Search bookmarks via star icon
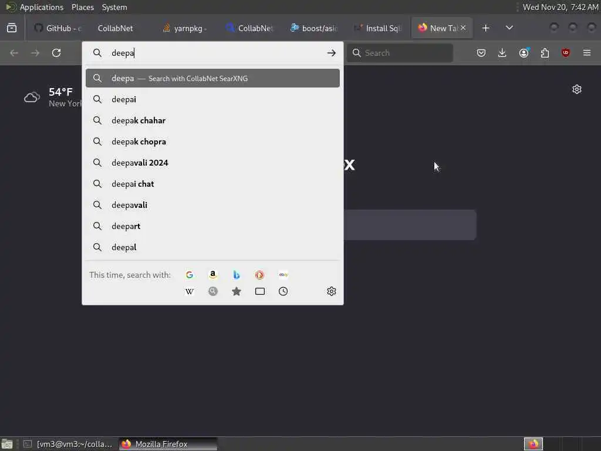This screenshot has width=601, height=451. pyautogui.click(x=237, y=291)
